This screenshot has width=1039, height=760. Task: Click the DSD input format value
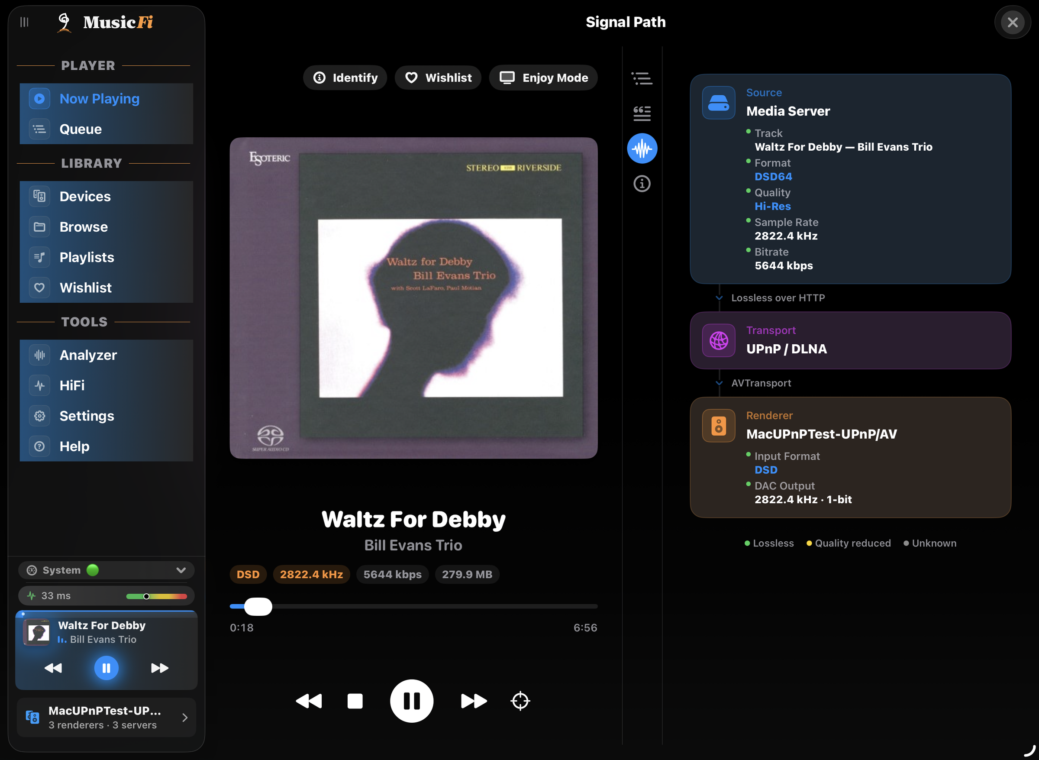point(766,470)
